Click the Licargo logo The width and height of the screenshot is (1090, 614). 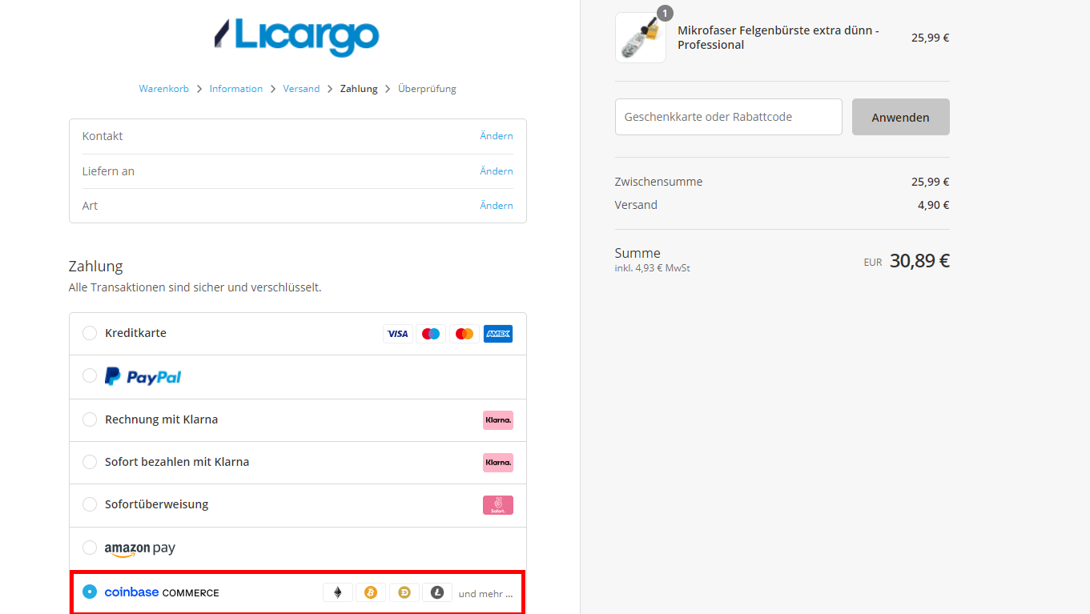click(297, 37)
